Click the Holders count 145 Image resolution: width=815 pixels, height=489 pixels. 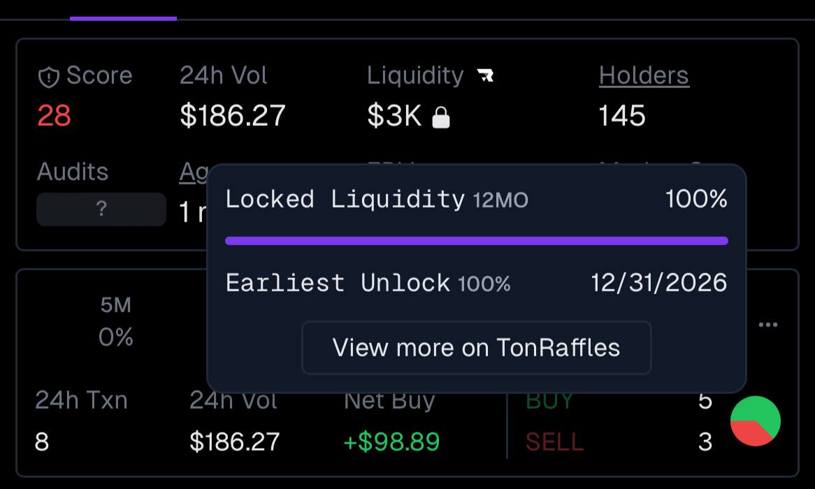pos(621,115)
